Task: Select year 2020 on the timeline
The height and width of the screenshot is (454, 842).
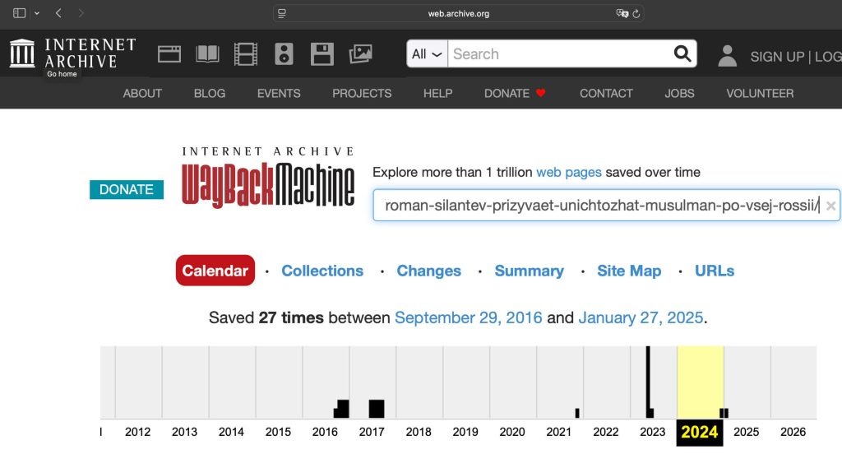Action: point(512,432)
